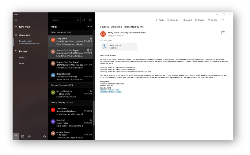
Task: Open finance flyer.pdf attachment
Action: 119,47
